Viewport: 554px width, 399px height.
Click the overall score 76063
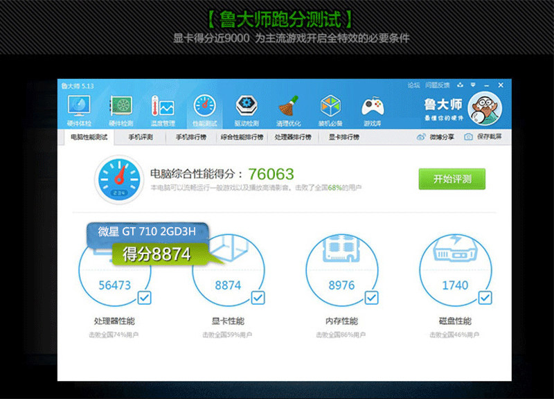(271, 174)
